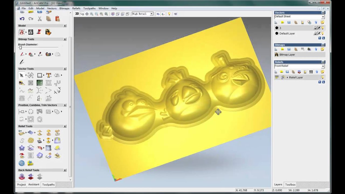Delete bitmap layer with trash icon

coord(316,49)
